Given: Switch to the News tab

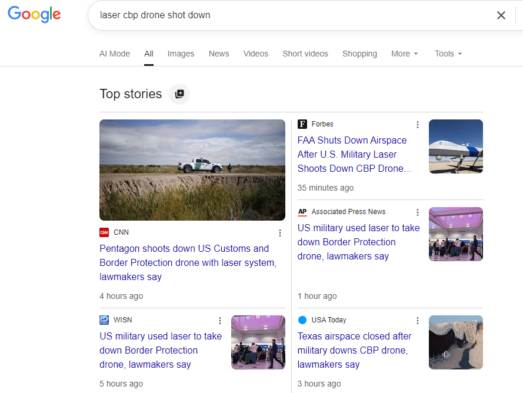Looking at the screenshot, I should pyautogui.click(x=219, y=54).
